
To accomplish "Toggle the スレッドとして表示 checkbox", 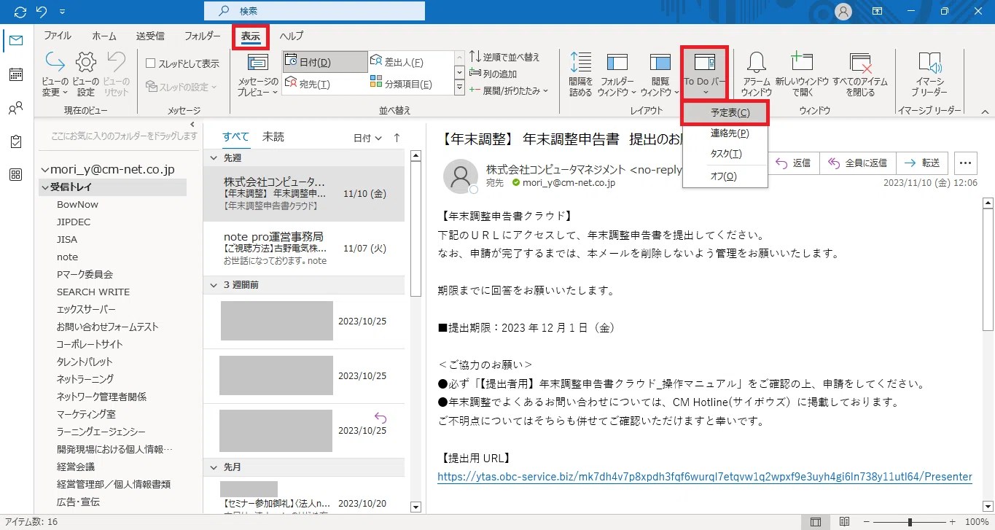I will pyautogui.click(x=151, y=63).
